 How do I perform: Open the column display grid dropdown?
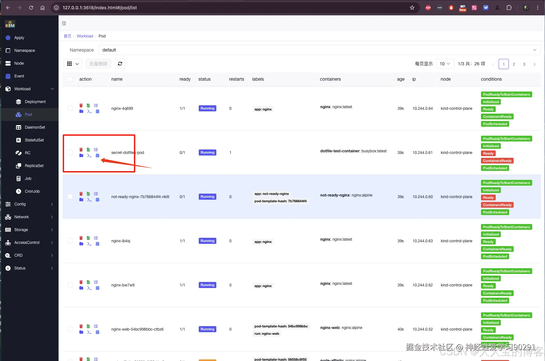(73, 64)
